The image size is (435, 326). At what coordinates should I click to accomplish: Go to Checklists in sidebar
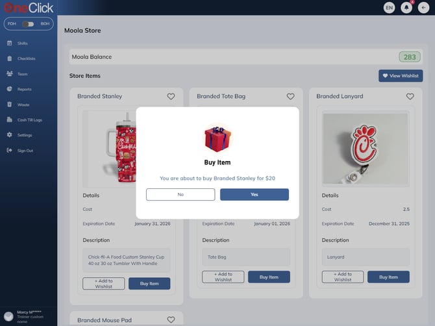point(26,58)
